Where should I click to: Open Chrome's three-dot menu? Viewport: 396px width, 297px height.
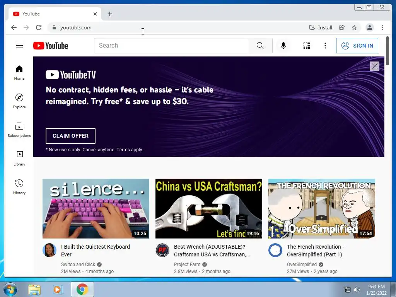click(382, 27)
